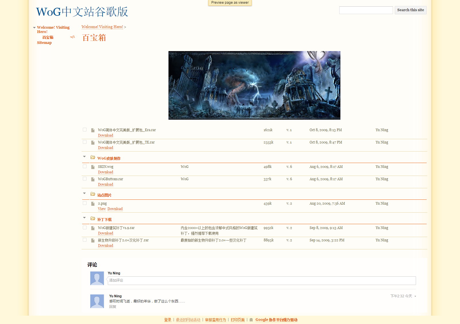The image size is (460, 324).
Task: Click comment timestamp 下午2:32 今天
Action: [401, 296]
